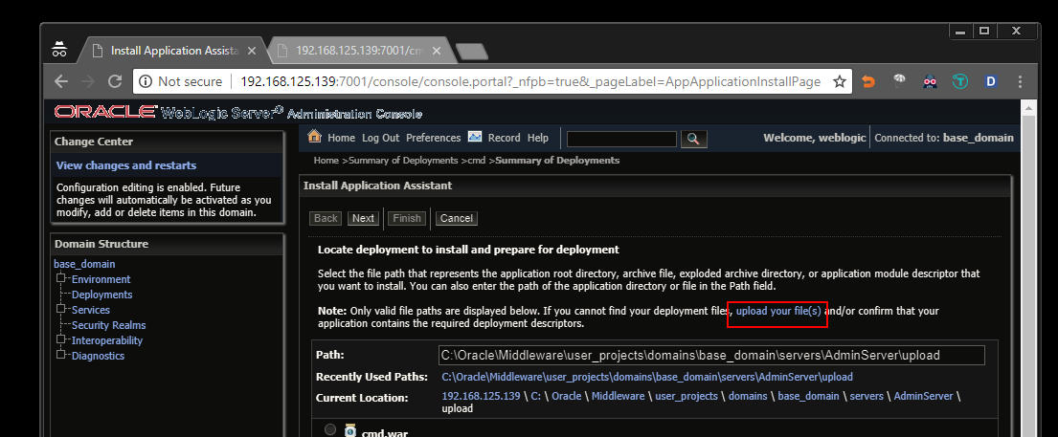Image resolution: width=1058 pixels, height=437 pixels.
Task: Click the Cancel button
Action: pos(457,218)
